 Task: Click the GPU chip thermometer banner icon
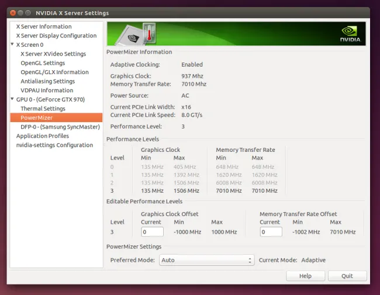pyautogui.click(x=136, y=34)
